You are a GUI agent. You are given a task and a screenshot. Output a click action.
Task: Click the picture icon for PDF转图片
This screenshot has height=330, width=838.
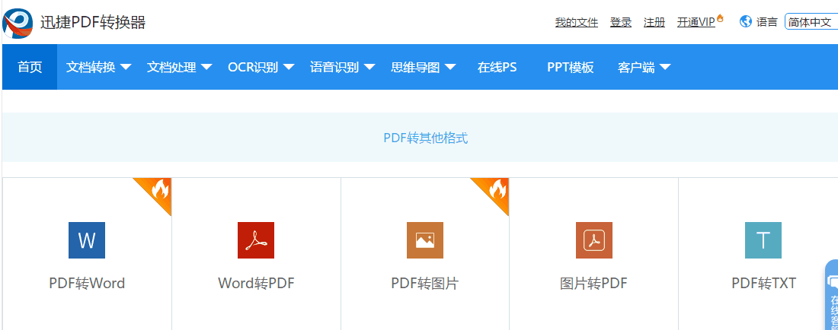click(x=425, y=240)
